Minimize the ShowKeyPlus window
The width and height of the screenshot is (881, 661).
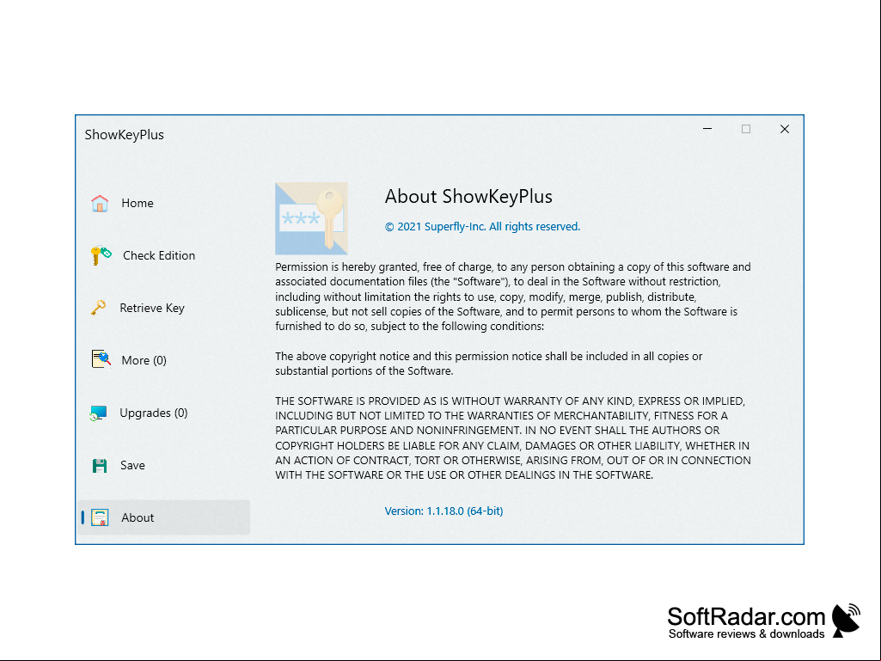(707, 129)
